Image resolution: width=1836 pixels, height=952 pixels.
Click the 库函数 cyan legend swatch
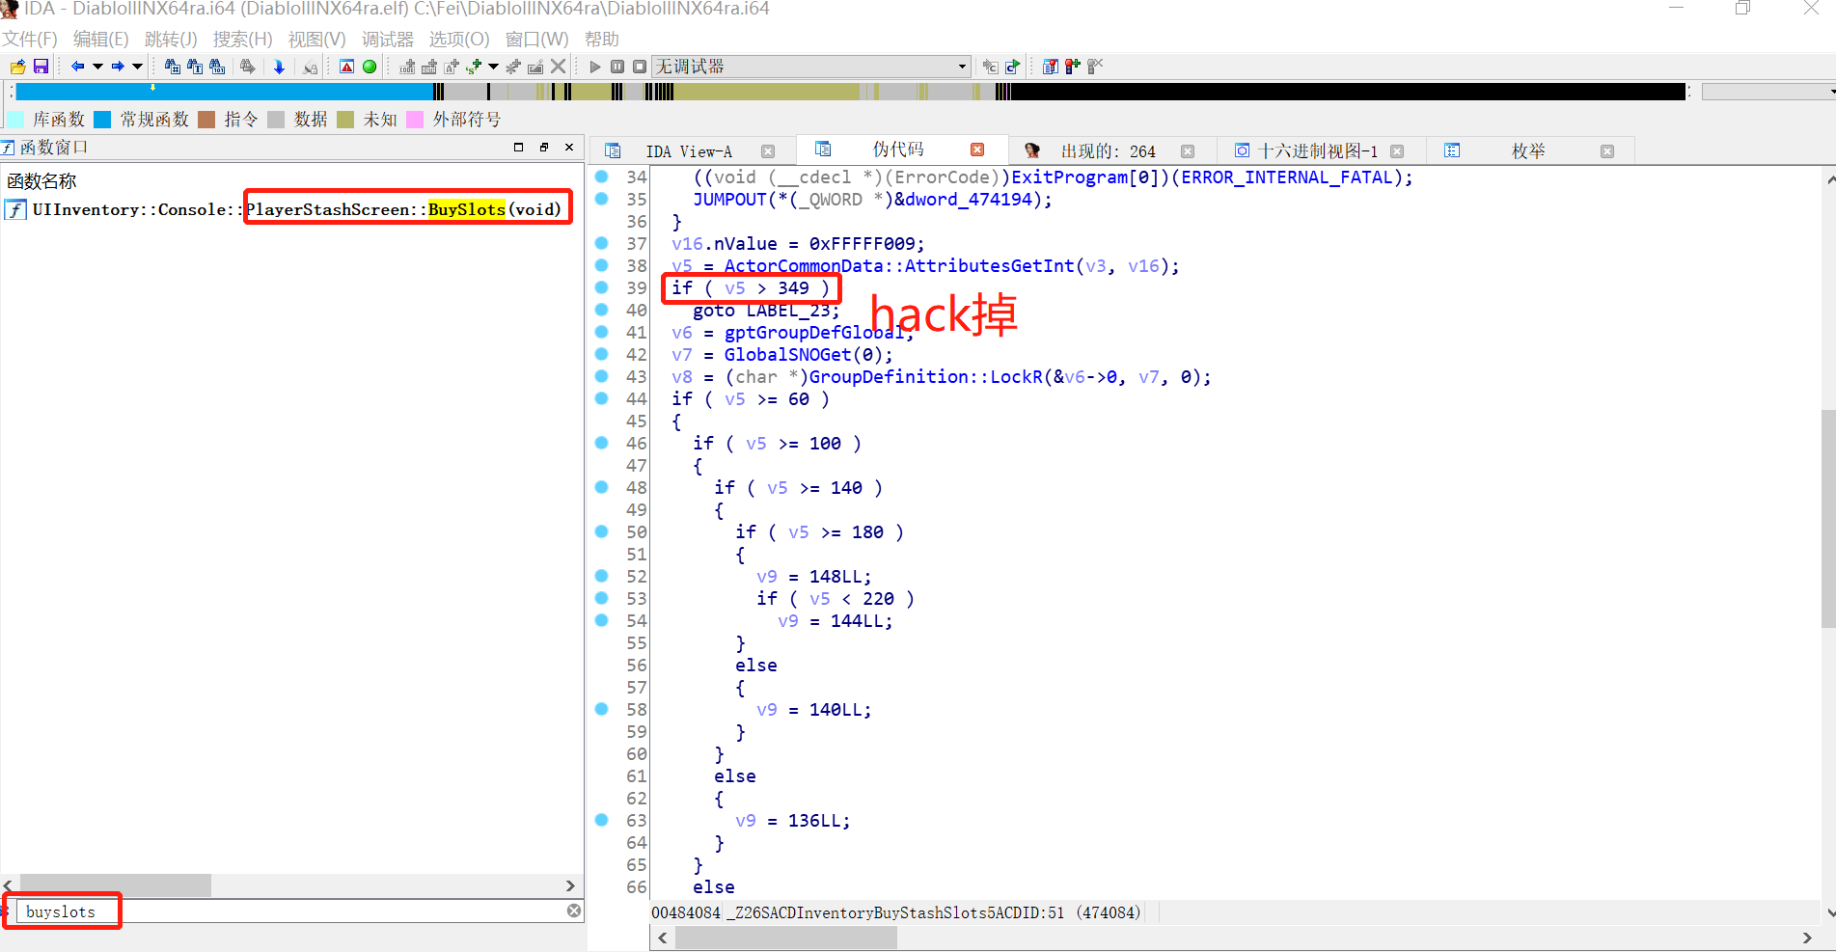pyautogui.click(x=15, y=120)
